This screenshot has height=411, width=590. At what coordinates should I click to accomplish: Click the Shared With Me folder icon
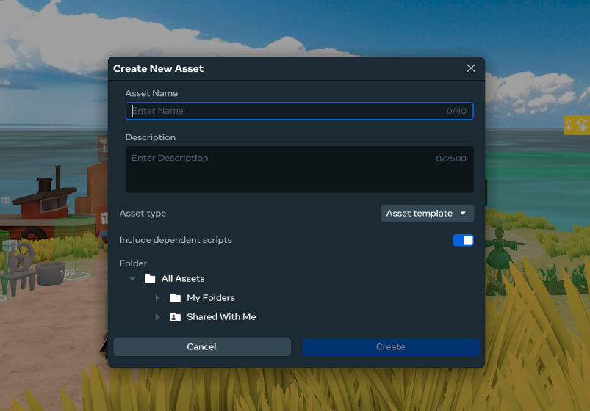(175, 317)
